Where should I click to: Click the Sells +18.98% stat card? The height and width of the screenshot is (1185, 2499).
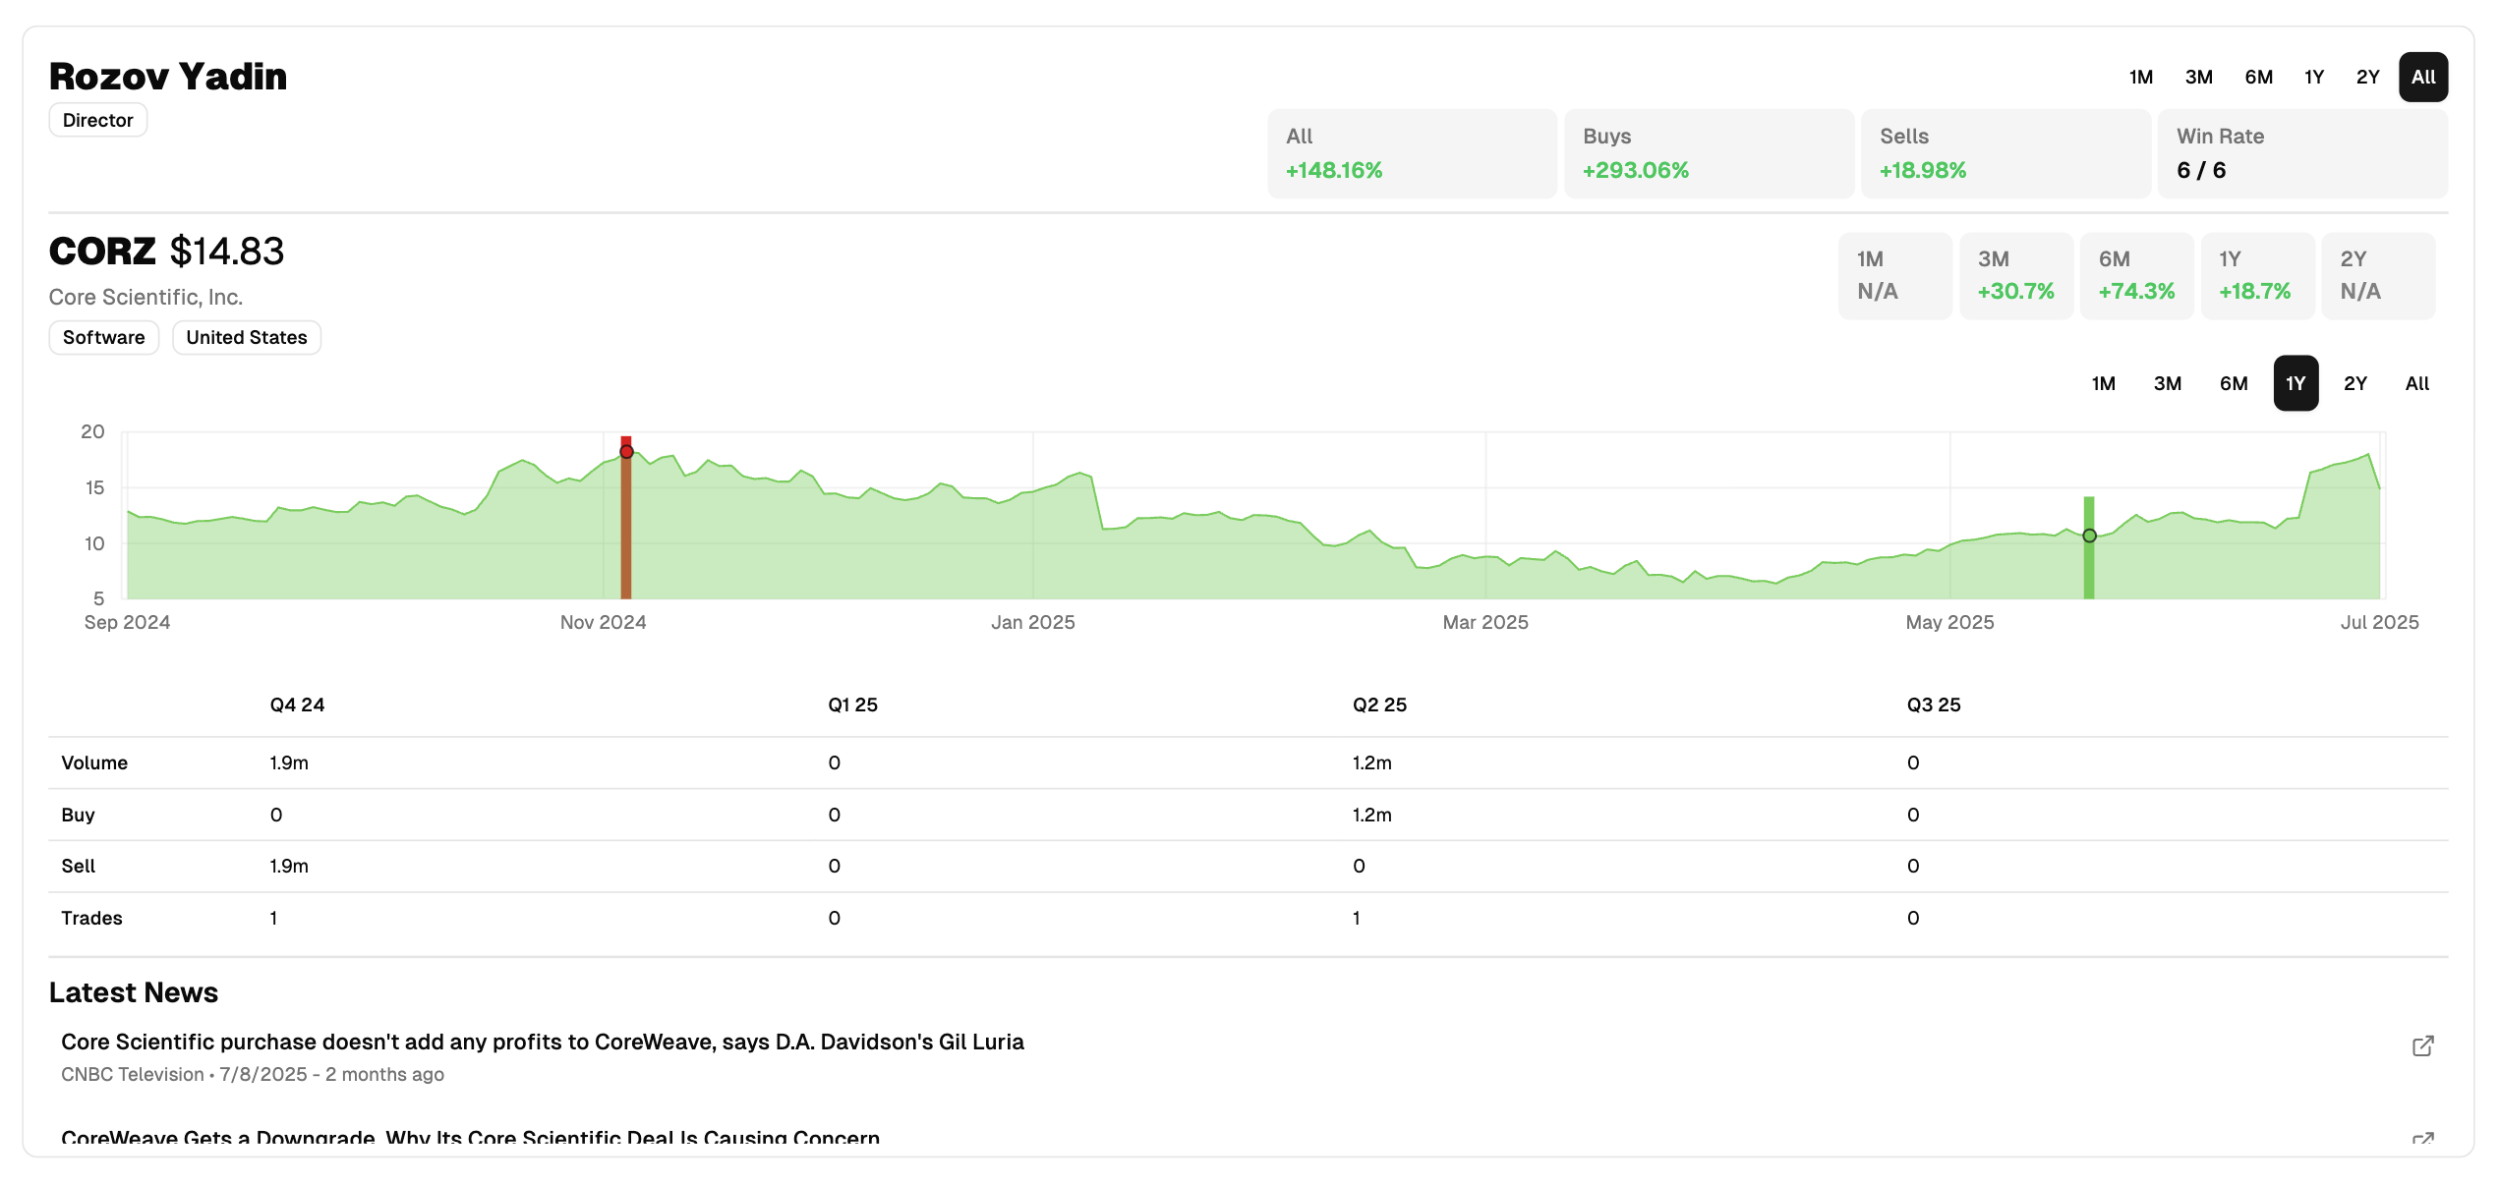(x=2005, y=153)
